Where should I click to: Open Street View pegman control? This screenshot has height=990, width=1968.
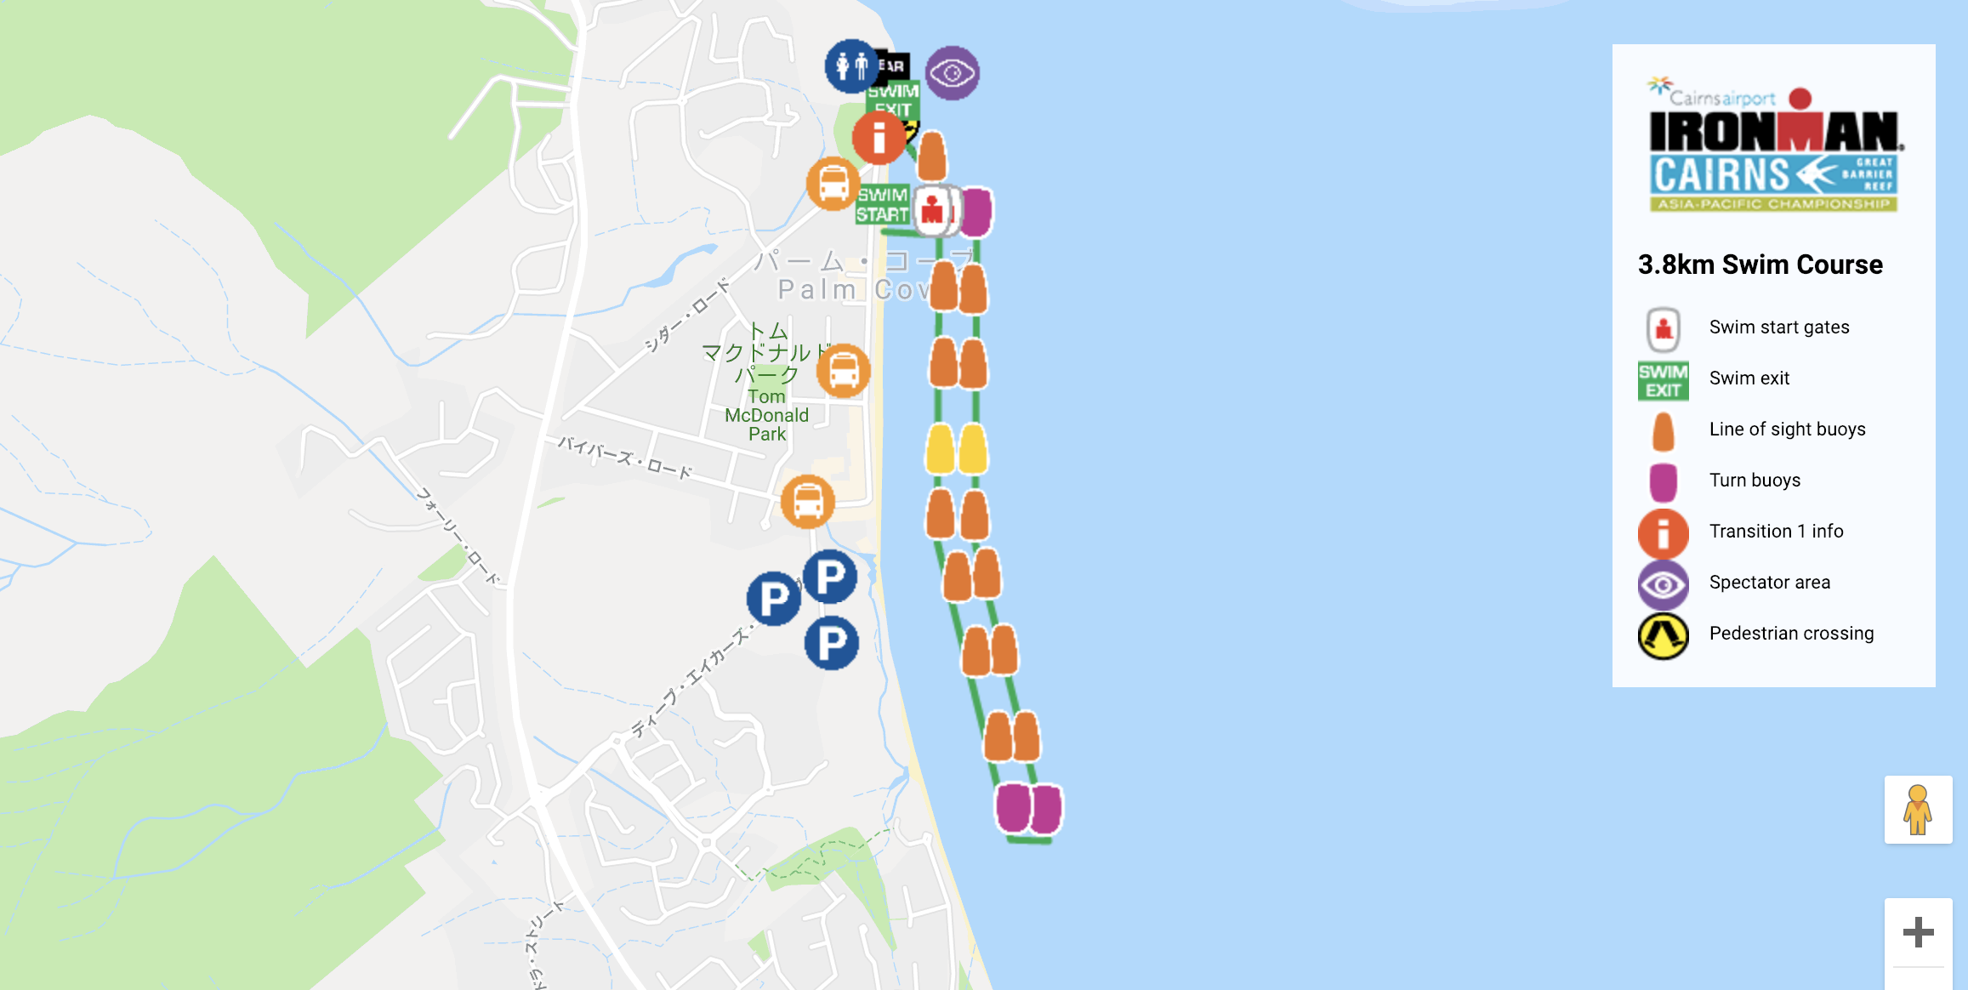(x=1918, y=810)
